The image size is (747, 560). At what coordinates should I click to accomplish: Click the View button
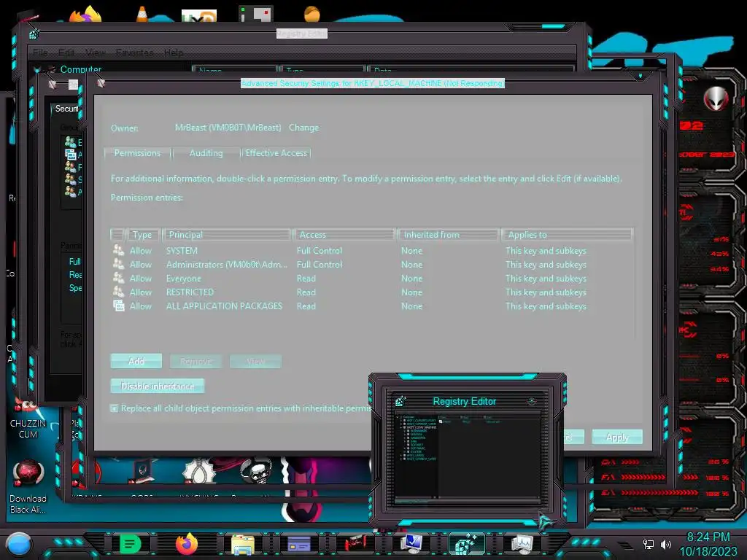(x=255, y=361)
